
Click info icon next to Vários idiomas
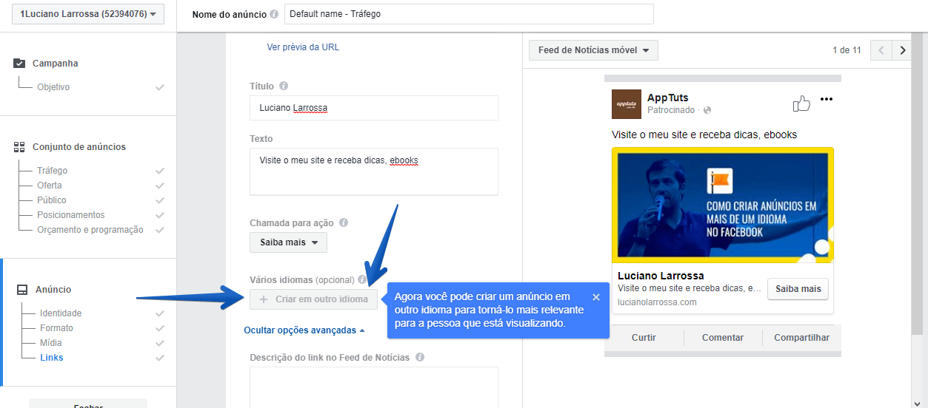[x=361, y=280]
